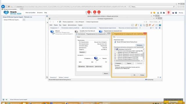Click the Диагностика button in status dialog
Screen dimensions: 186x104
(98, 66)
